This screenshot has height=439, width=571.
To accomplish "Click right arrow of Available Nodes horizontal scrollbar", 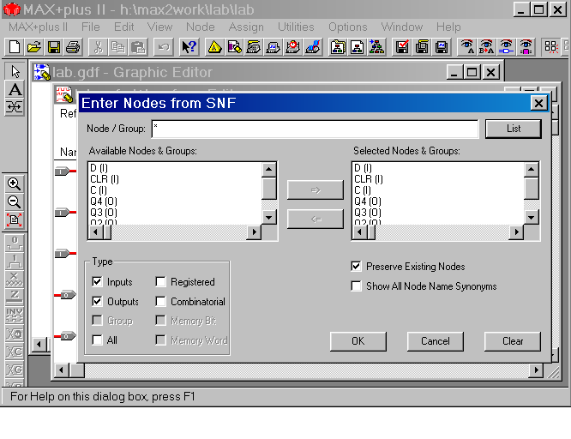I will pyautogui.click(x=254, y=232).
